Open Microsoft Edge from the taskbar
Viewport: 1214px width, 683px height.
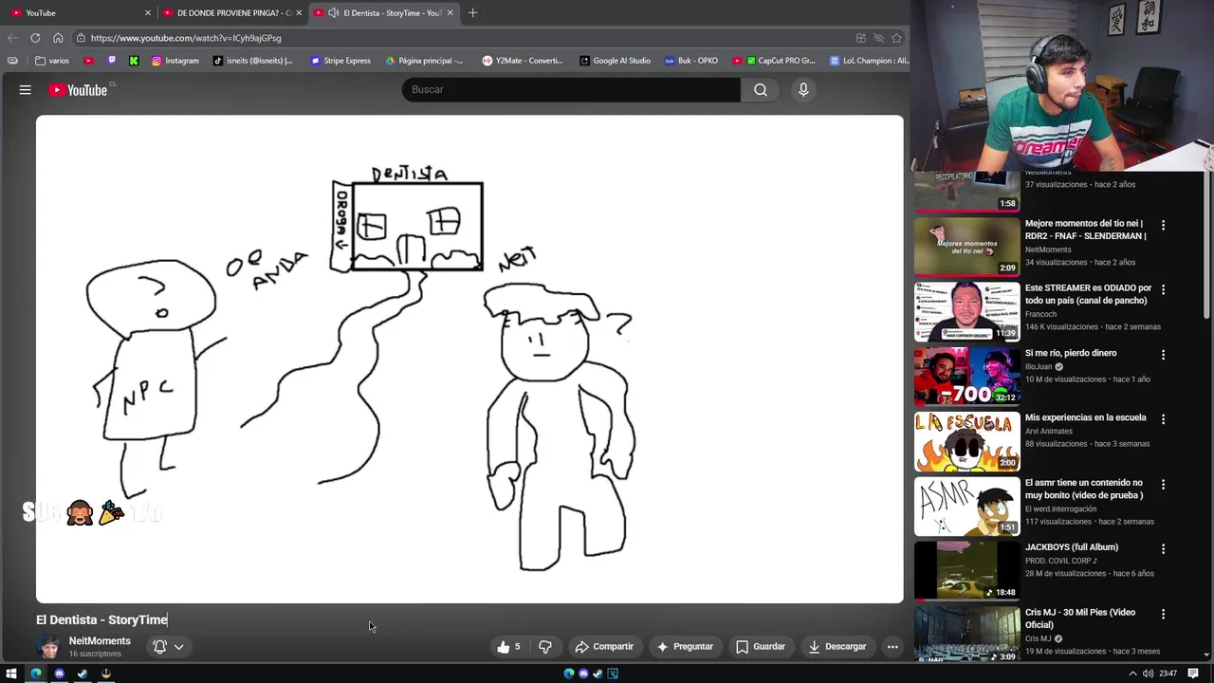[x=36, y=674]
